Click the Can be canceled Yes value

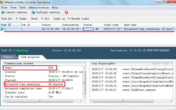(51, 97)
